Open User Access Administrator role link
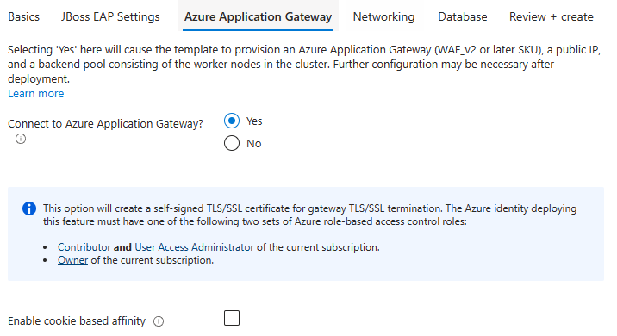The height and width of the screenshot is (336, 617). (x=194, y=247)
